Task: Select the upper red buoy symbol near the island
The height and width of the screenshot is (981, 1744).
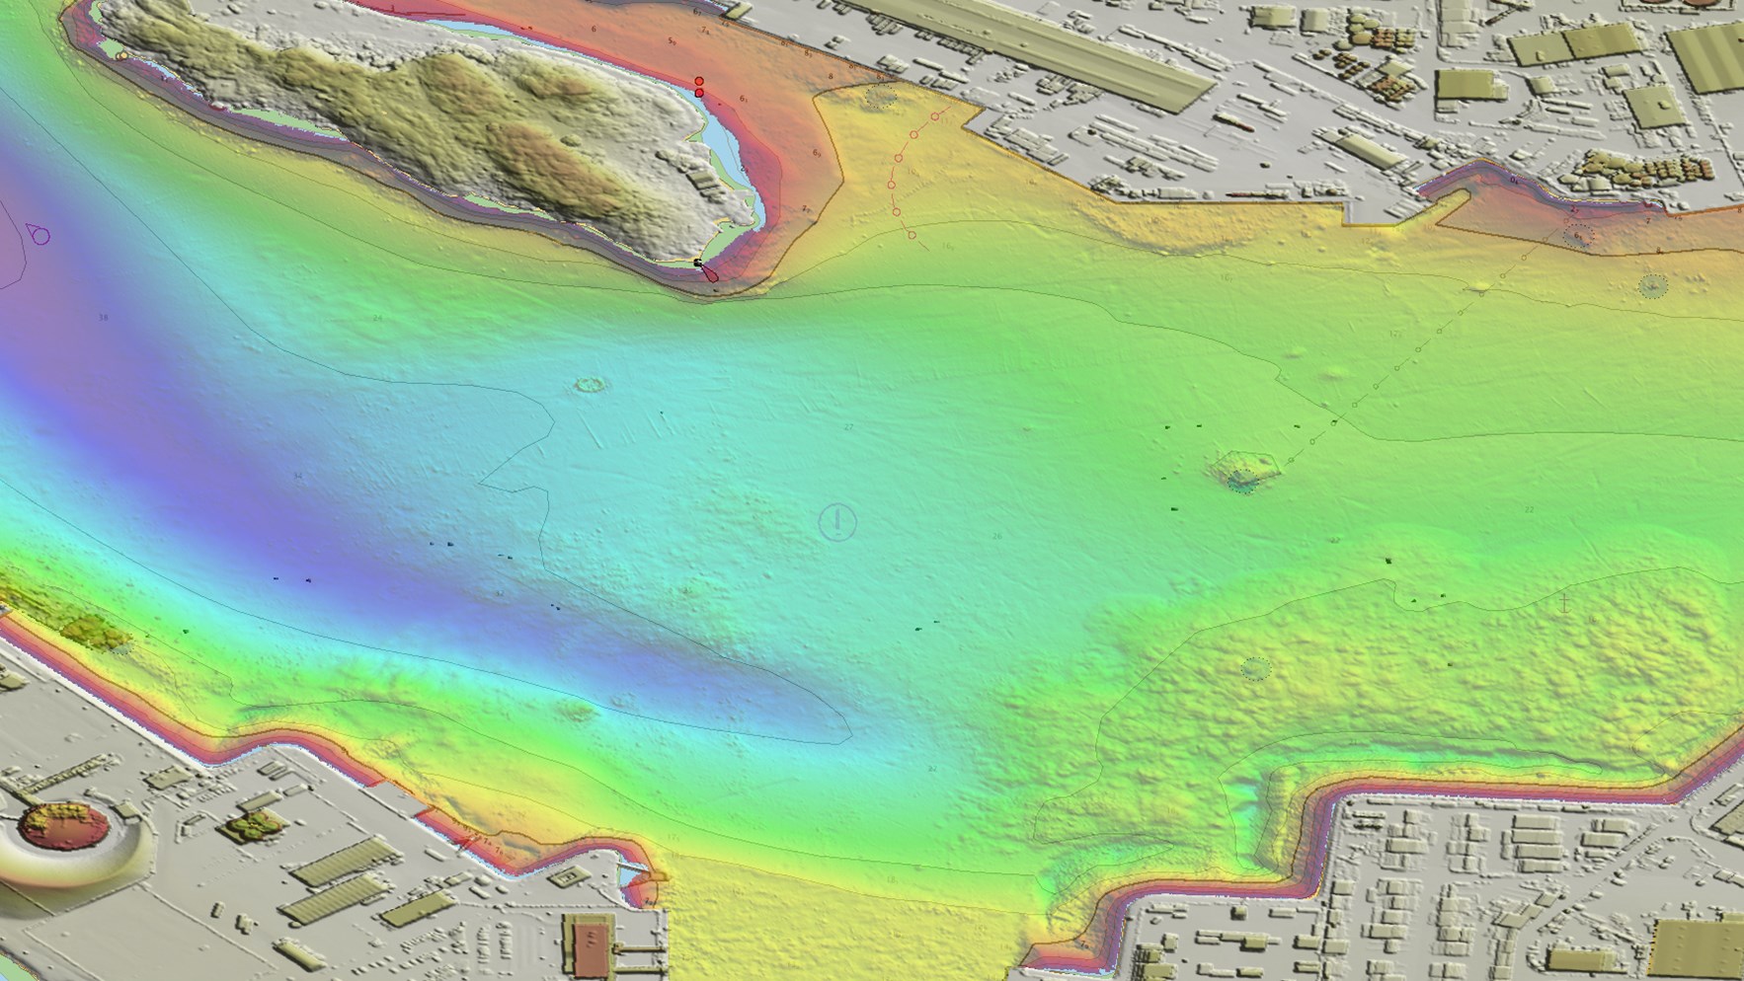Action: [x=699, y=81]
